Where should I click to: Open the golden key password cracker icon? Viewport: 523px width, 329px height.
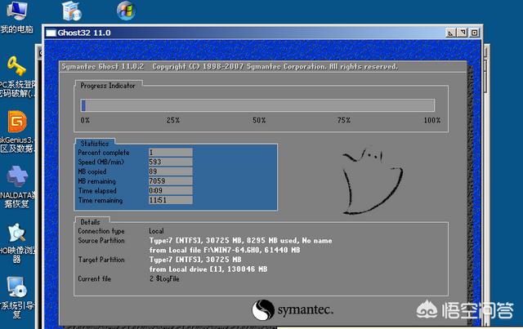16,66
